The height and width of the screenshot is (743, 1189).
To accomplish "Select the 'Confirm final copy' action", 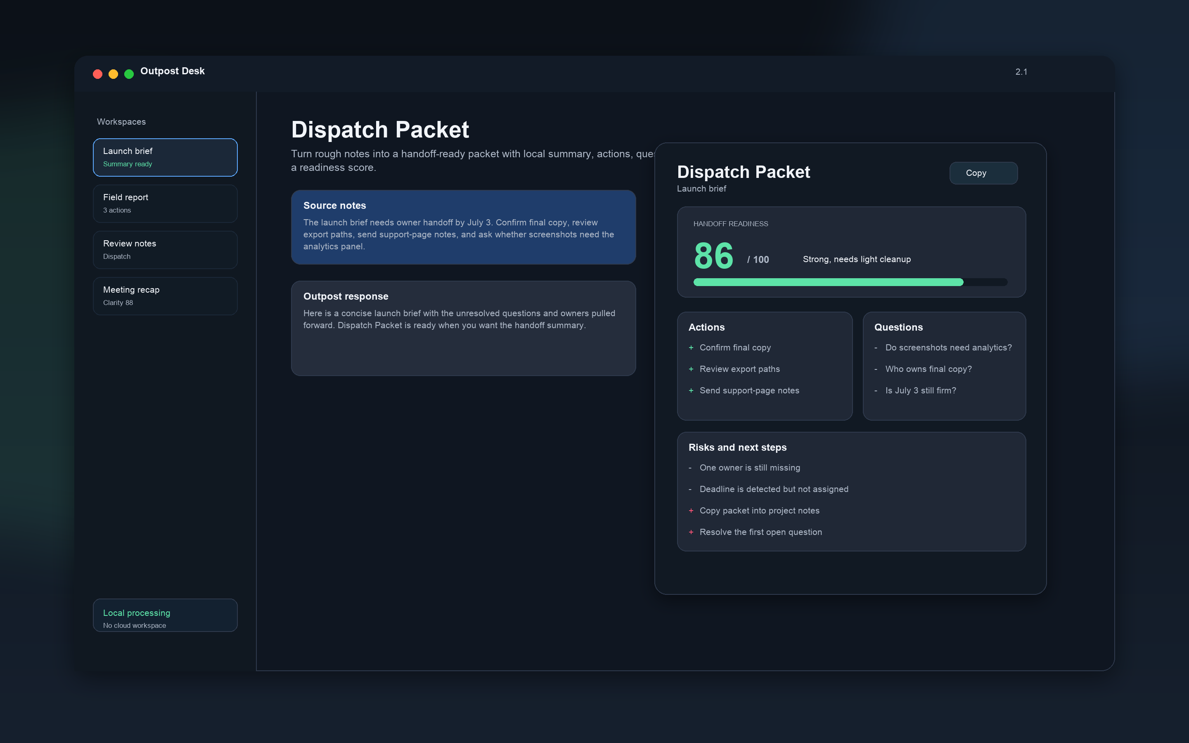I will click(735, 348).
